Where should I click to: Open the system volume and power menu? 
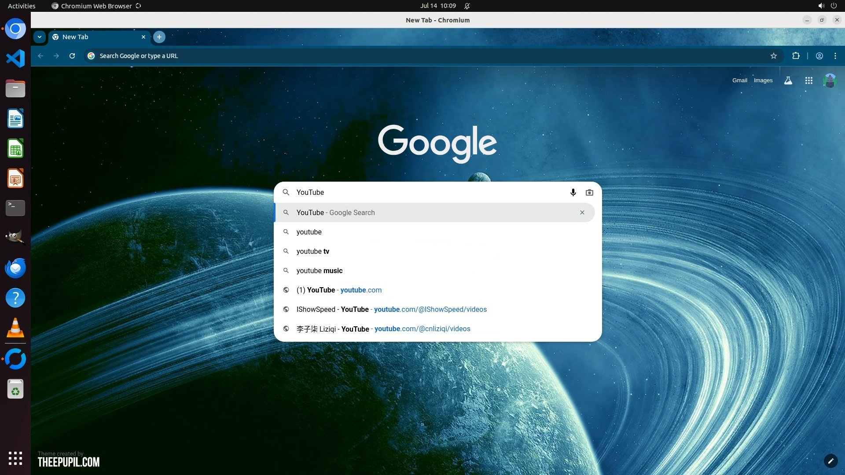[827, 6]
